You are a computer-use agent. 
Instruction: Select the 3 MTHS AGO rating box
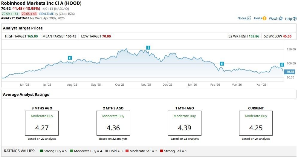coord(42,123)
